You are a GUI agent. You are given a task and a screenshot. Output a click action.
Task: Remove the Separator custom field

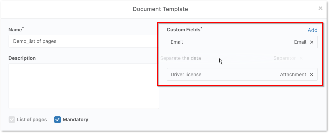tap(301, 58)
